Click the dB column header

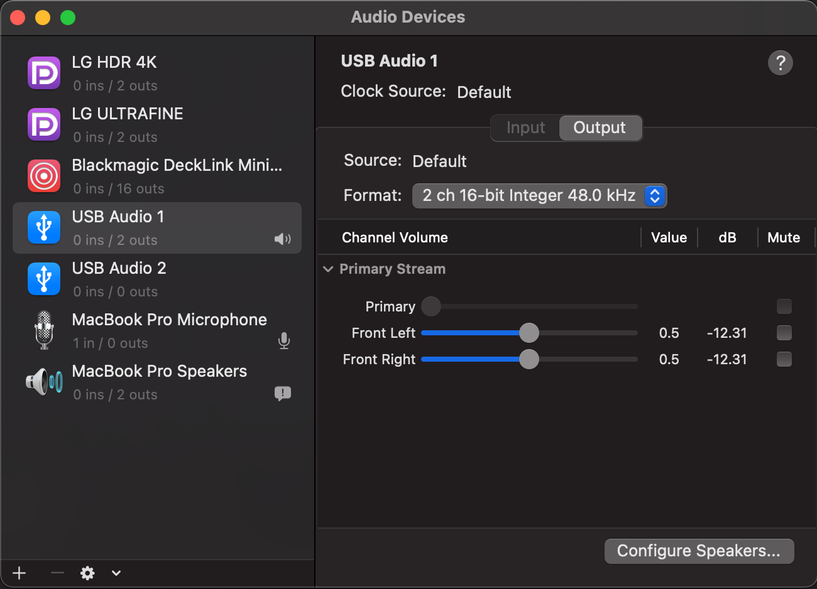[x=727, y=237]
